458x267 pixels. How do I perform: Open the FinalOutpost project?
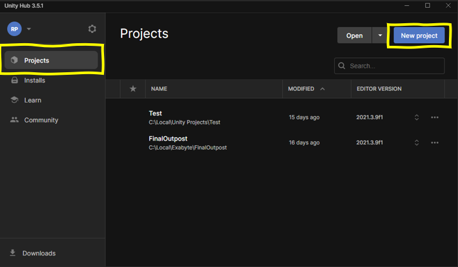coord(168,139)
